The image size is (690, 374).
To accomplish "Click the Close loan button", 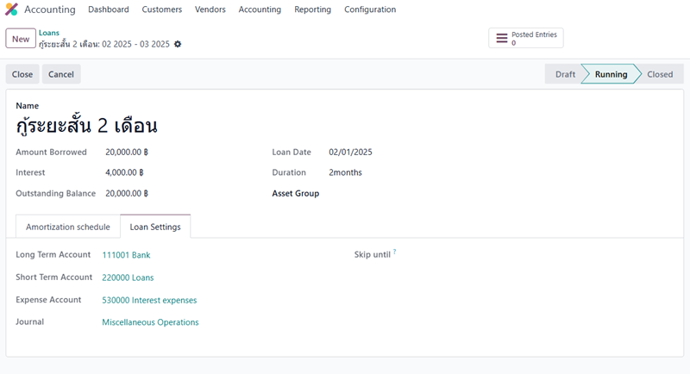I will point(22,74).
